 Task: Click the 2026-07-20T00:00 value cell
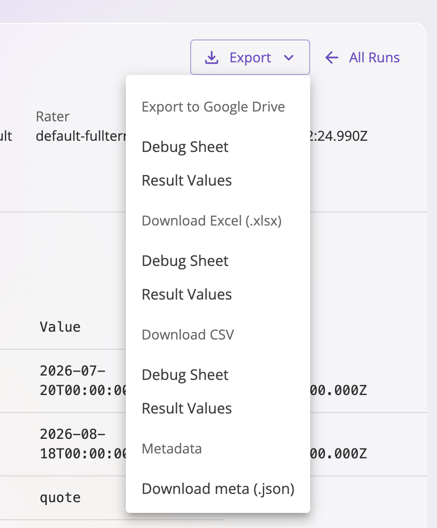(x=82, y=380)
